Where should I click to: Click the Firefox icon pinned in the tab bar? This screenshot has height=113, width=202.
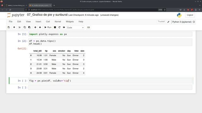click(2, 5)
